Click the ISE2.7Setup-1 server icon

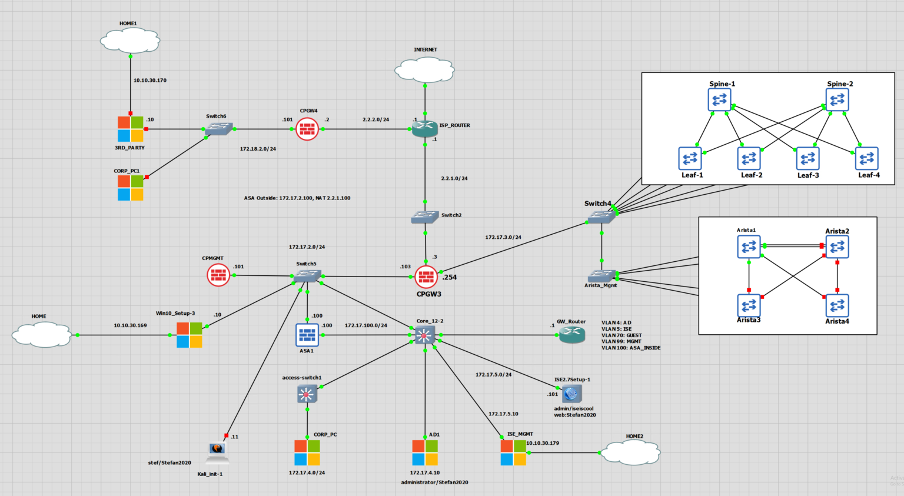[571, 394]
